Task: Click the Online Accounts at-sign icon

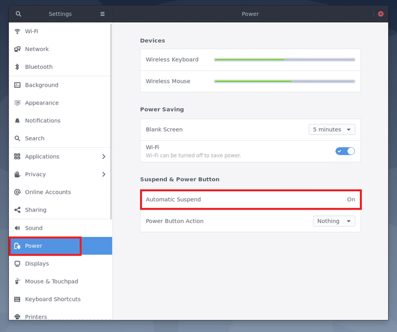Action: pyautogui.click(x=17, y=192)
